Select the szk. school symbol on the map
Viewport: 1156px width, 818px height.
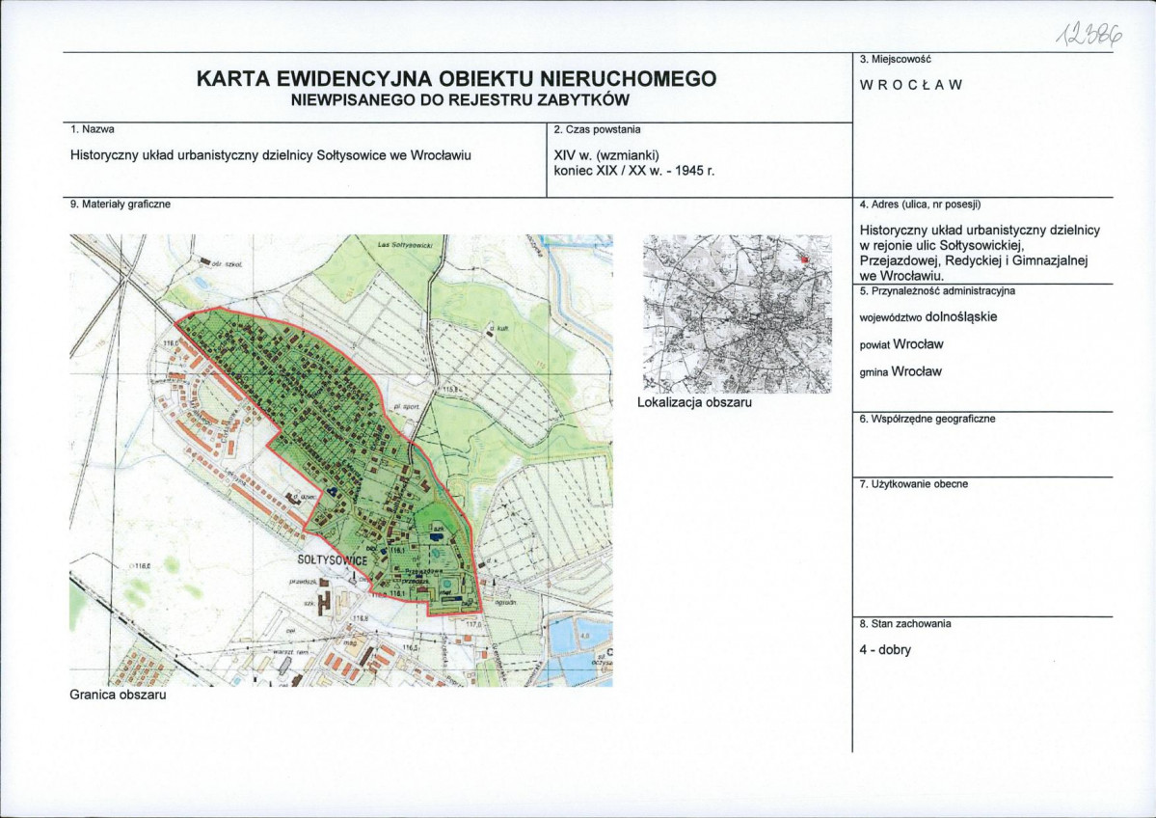click(x=309, y=605)
